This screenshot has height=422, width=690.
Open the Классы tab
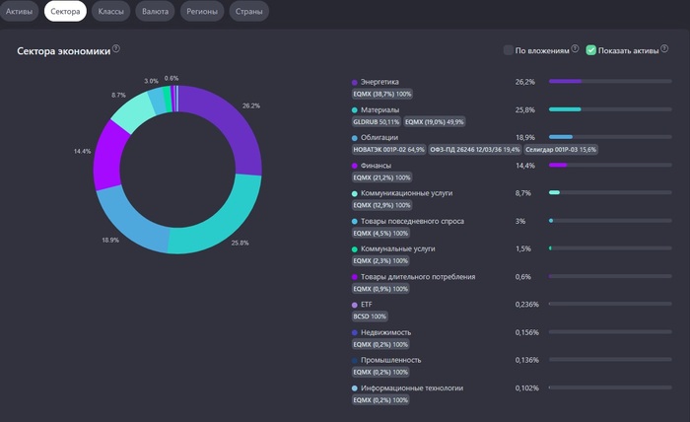111,13
